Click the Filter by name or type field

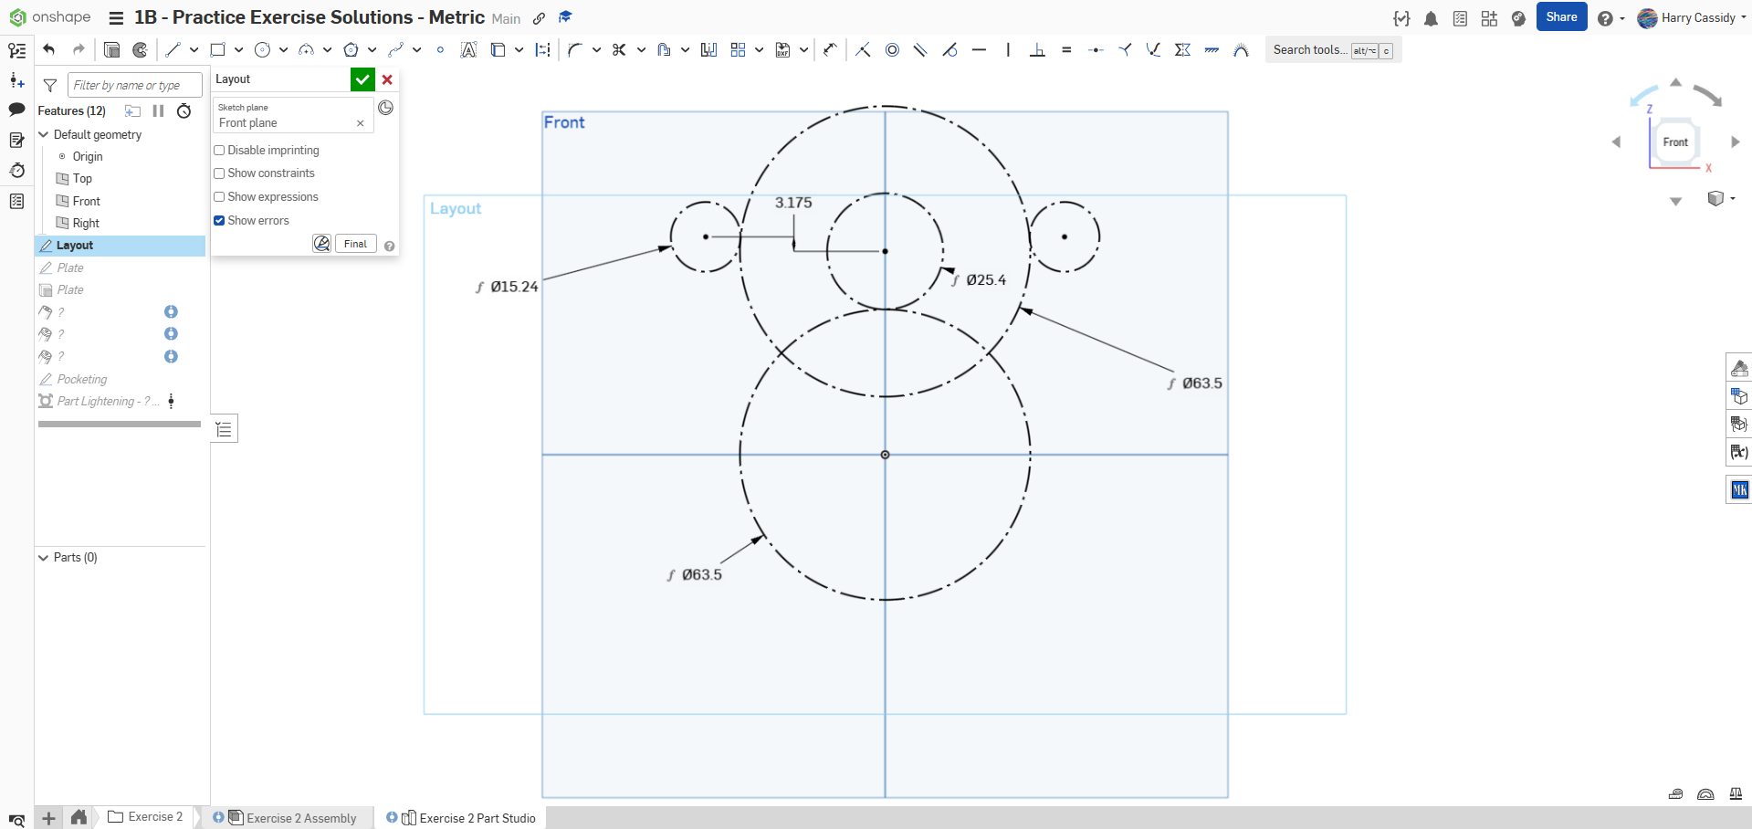click(134, 85)
